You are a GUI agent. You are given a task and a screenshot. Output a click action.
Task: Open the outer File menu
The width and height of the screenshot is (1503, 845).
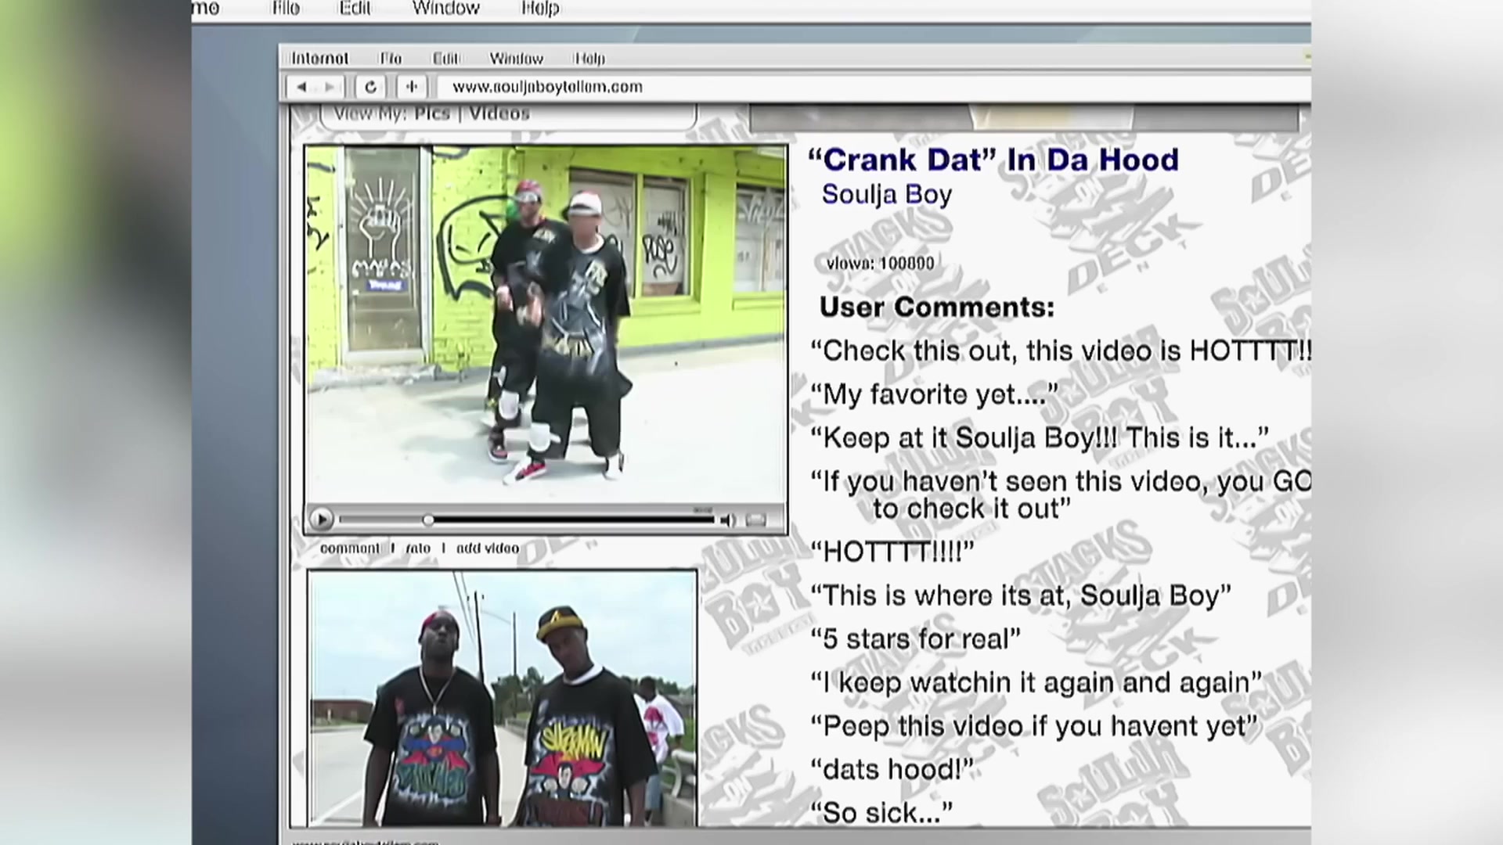(x=286, y=9)
